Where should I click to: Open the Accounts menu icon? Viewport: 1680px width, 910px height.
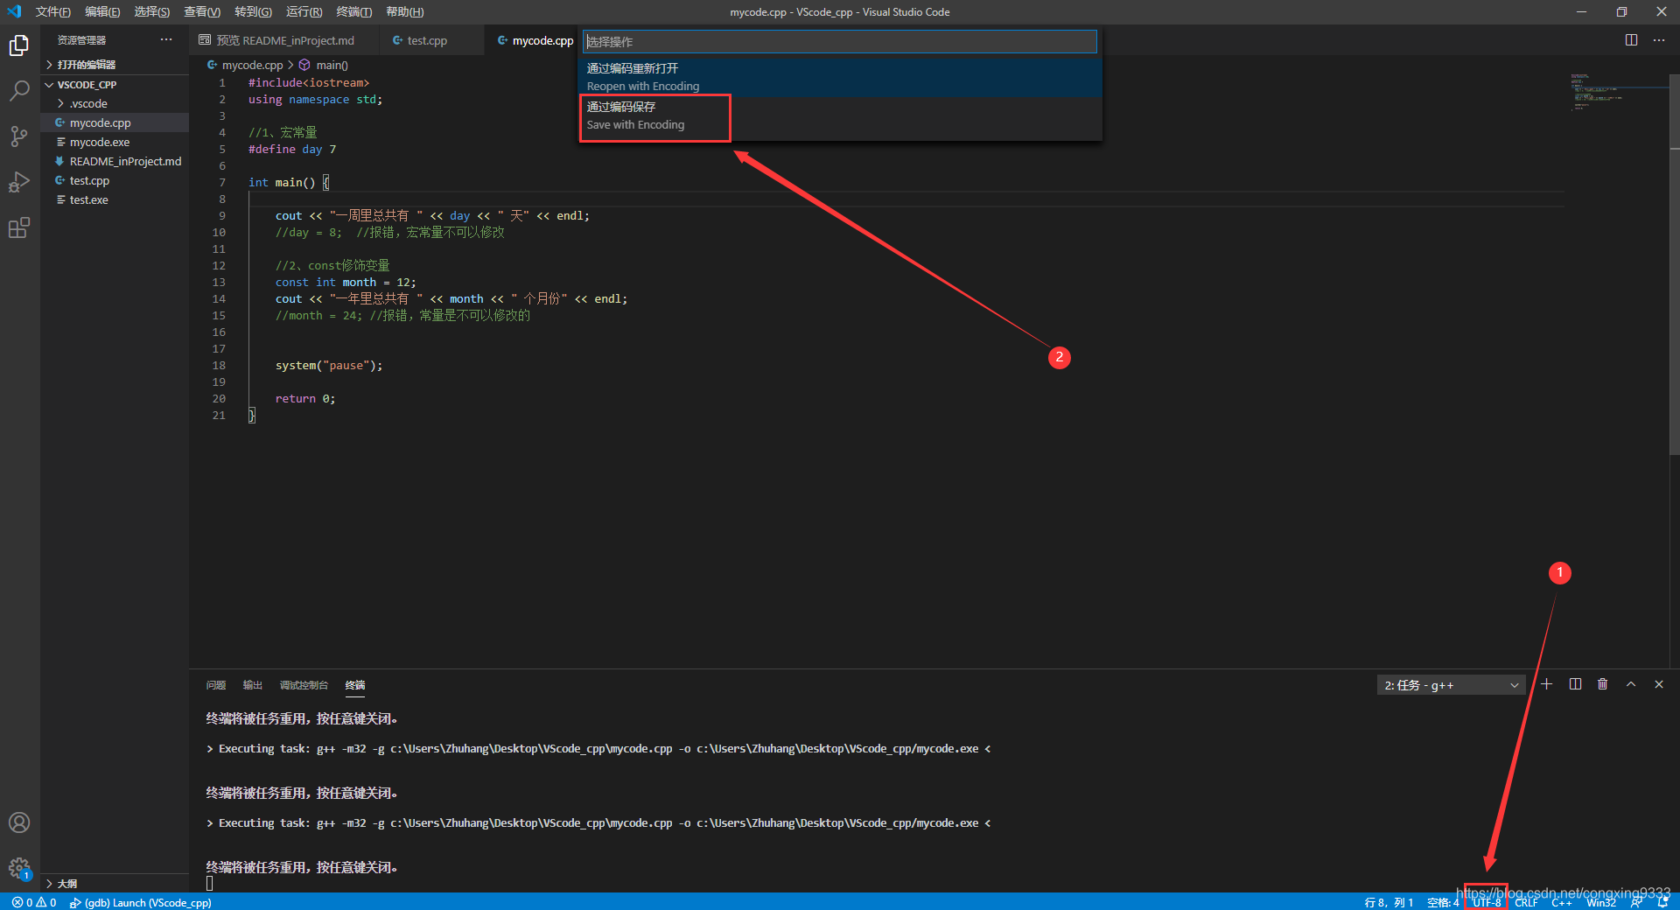pyautogui.click(x=19, y=822)
